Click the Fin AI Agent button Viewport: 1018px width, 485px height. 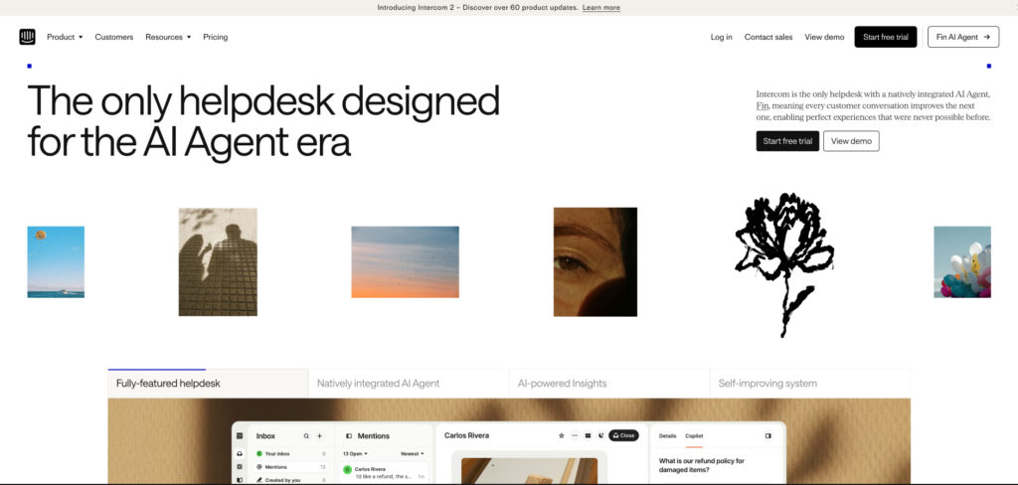(x=962, y=37)
